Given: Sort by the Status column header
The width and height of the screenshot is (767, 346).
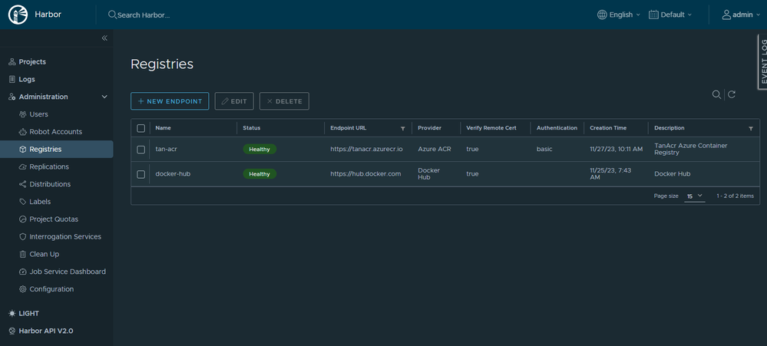Looking at the screenshot, I should [251, 128].
